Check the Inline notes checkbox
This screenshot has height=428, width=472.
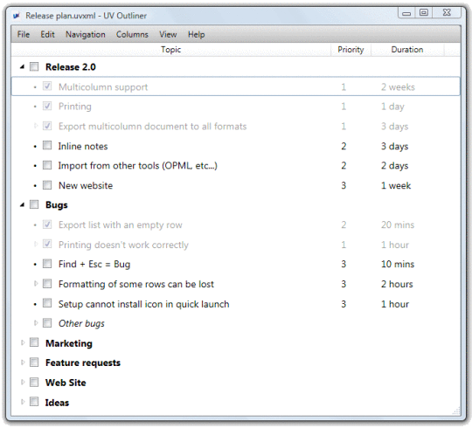[47, 146]
